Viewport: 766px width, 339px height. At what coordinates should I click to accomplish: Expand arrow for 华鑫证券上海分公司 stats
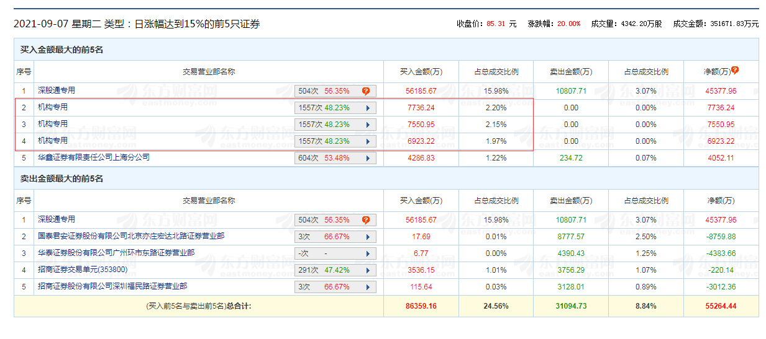pos(368,158)
